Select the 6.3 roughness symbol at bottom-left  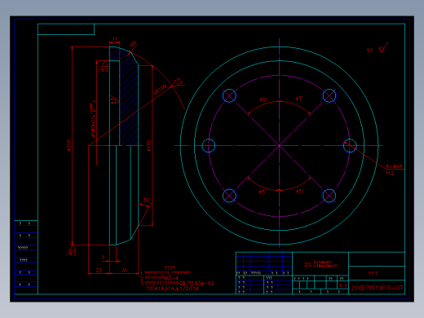tap(72, 251)
